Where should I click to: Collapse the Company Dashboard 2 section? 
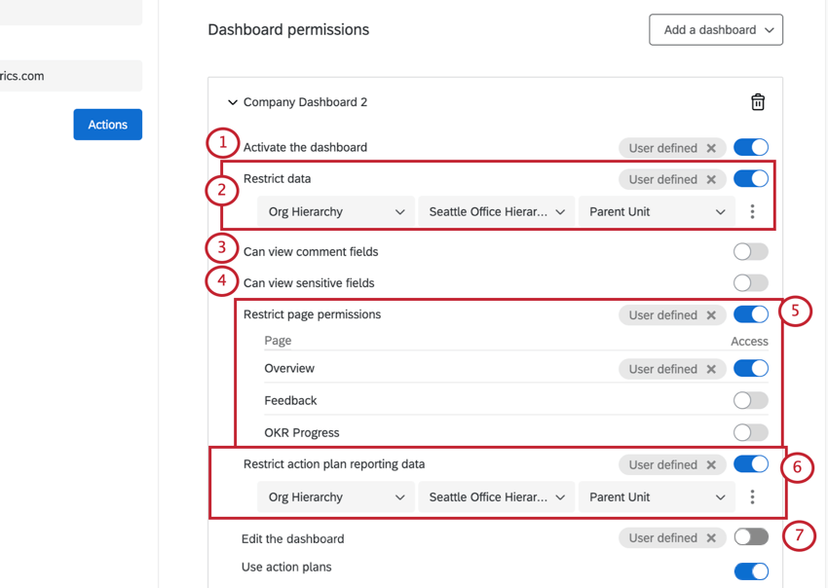coord(233,101)
